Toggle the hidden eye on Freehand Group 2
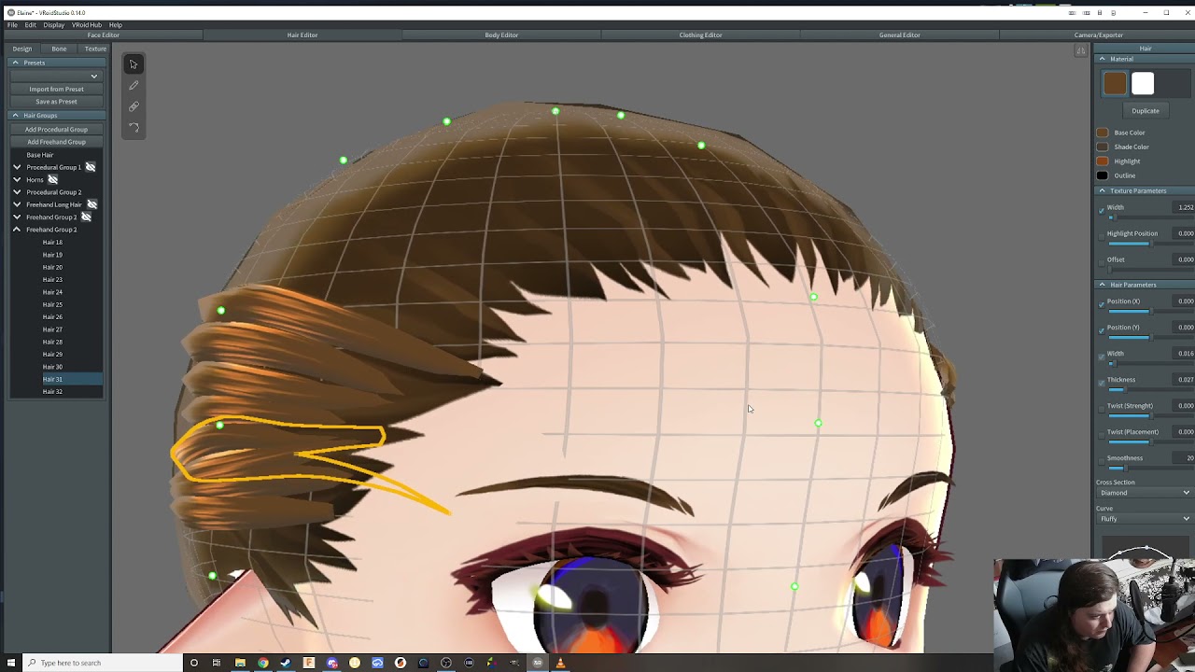This screenshot has height=672, width=1195. click(x=86, y=217)
